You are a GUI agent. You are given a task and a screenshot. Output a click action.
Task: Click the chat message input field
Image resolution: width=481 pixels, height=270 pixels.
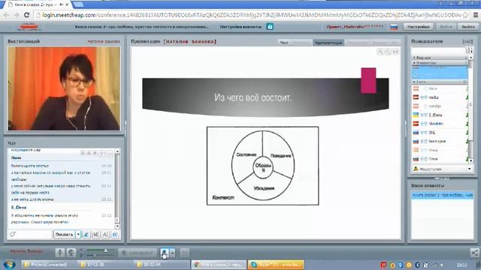coord(35,235)
